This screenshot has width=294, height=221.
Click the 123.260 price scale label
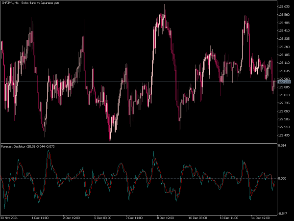click(284, 47)
